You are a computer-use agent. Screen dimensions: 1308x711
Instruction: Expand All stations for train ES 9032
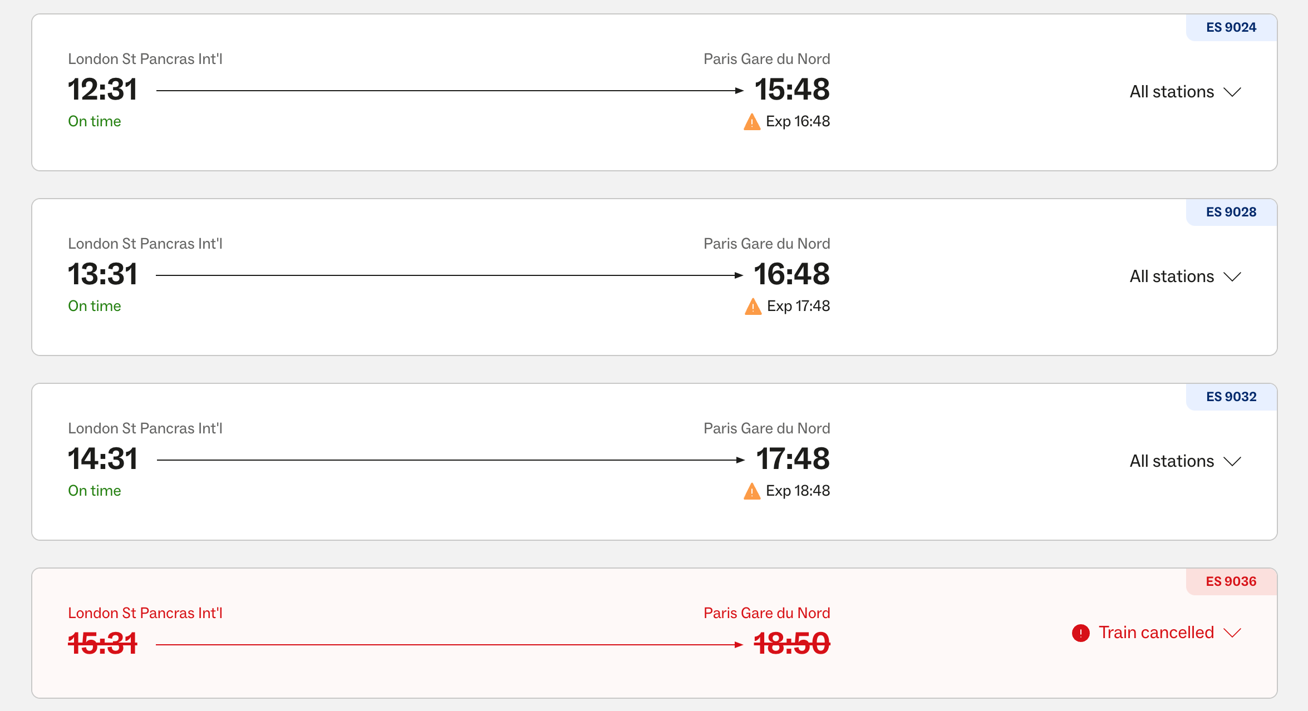(1185, 461)
